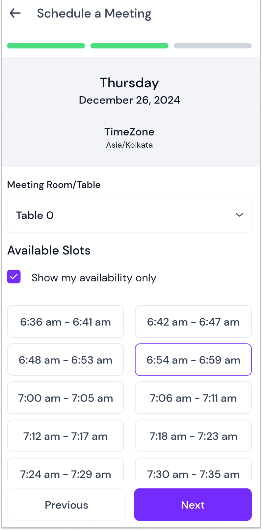
Task: Open the Table 0 dropdown chevron
Action: point(239,215)
